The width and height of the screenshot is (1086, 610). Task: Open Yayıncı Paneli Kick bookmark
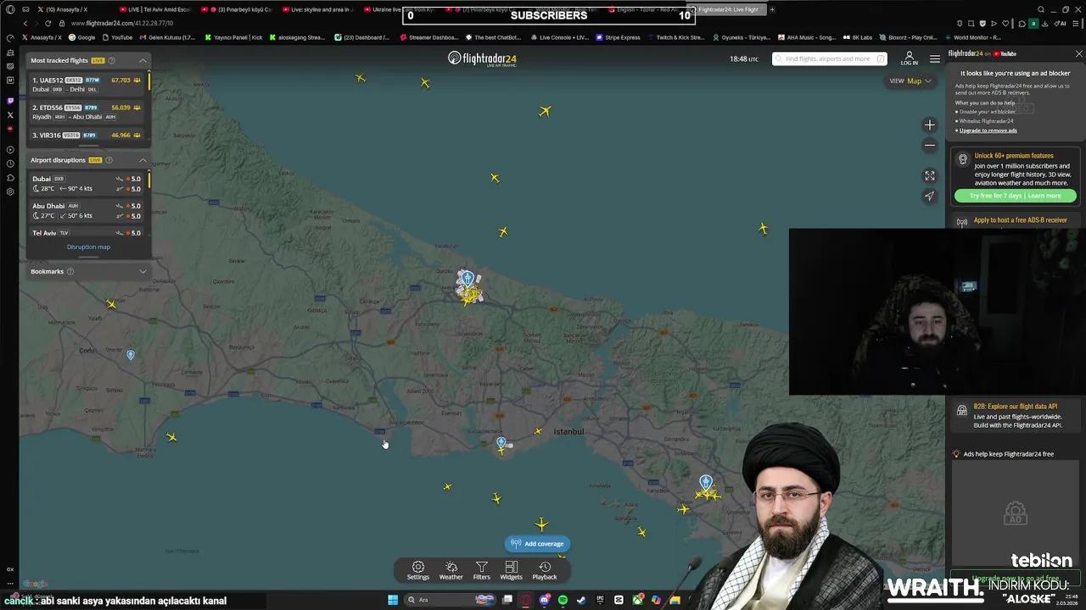click(235, 37)
